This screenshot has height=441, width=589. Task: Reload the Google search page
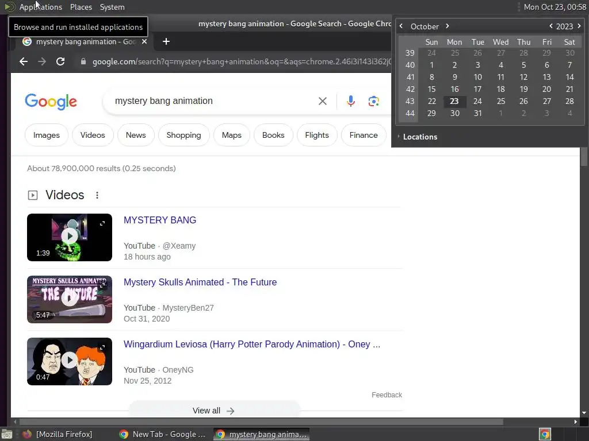(x=60, y=61)
